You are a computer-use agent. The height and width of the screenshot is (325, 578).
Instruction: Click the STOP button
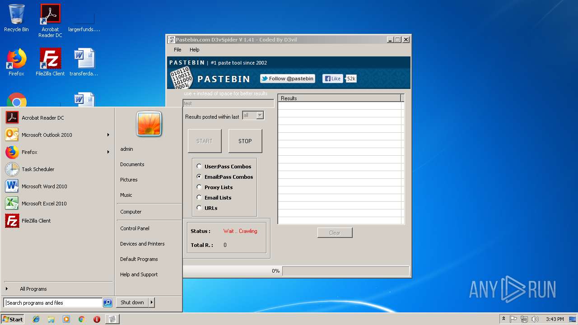[x=245, y=141]
